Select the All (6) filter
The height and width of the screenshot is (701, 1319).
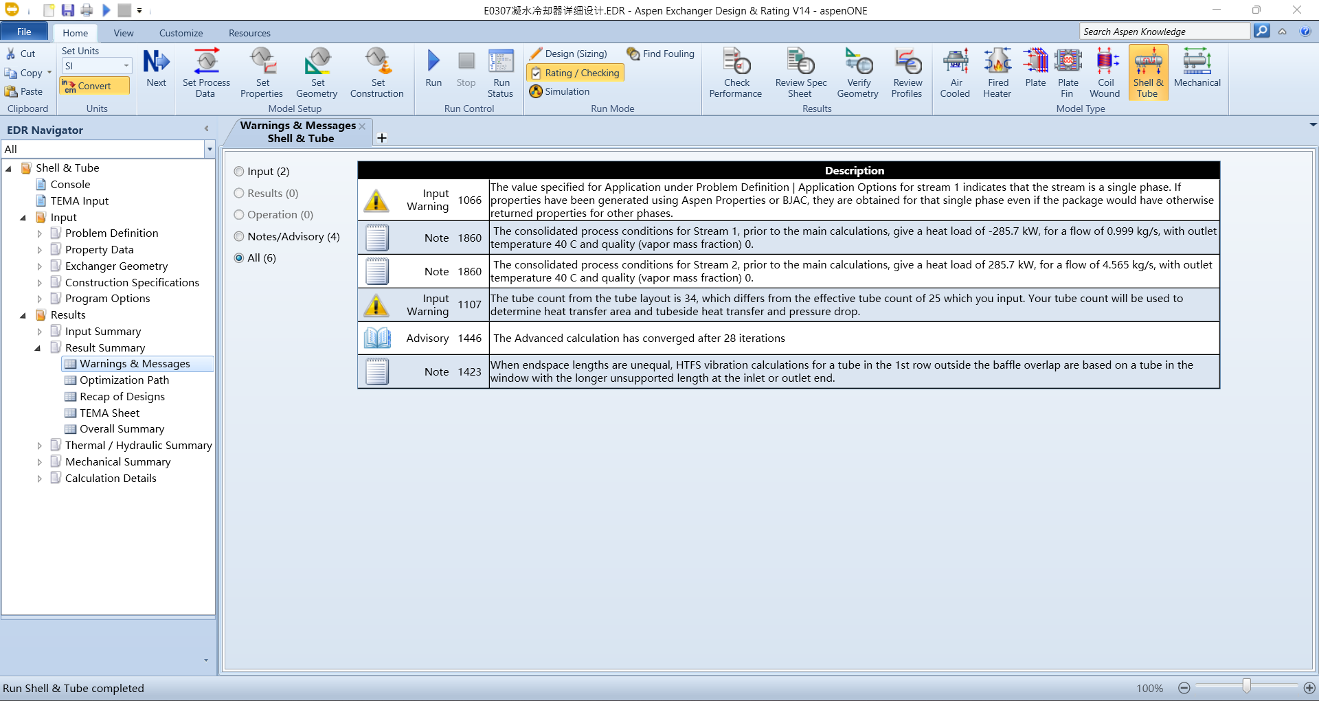255,258
